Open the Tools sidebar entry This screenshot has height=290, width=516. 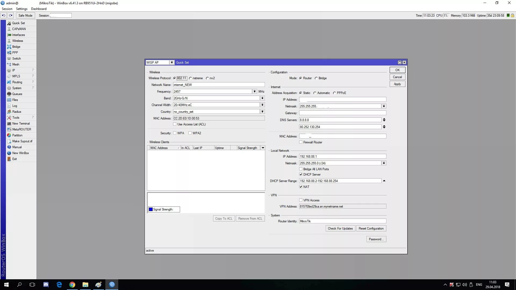tap(16, 118)
